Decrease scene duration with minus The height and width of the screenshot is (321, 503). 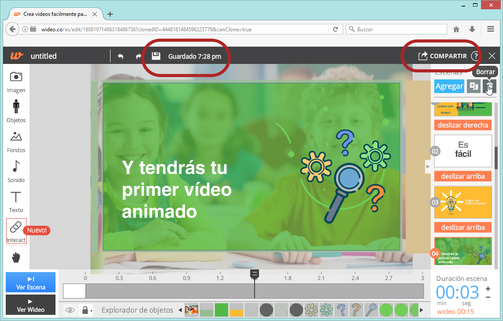click(488, 297)
